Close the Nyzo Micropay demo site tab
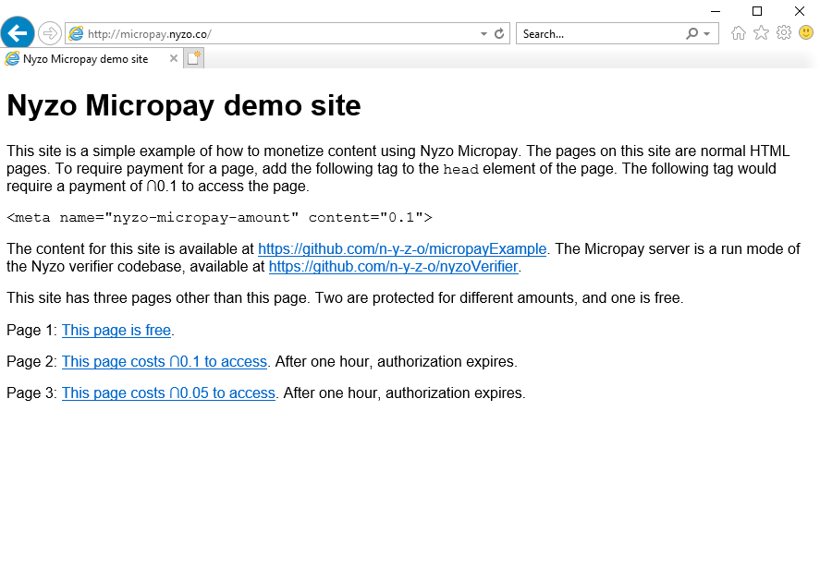Screen dimensions: 820x580 [174, 58]
